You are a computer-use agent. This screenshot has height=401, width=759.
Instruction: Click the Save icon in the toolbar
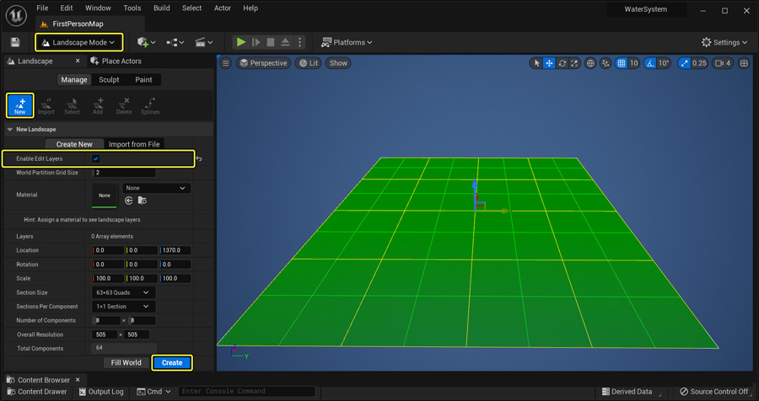[15, 42]
